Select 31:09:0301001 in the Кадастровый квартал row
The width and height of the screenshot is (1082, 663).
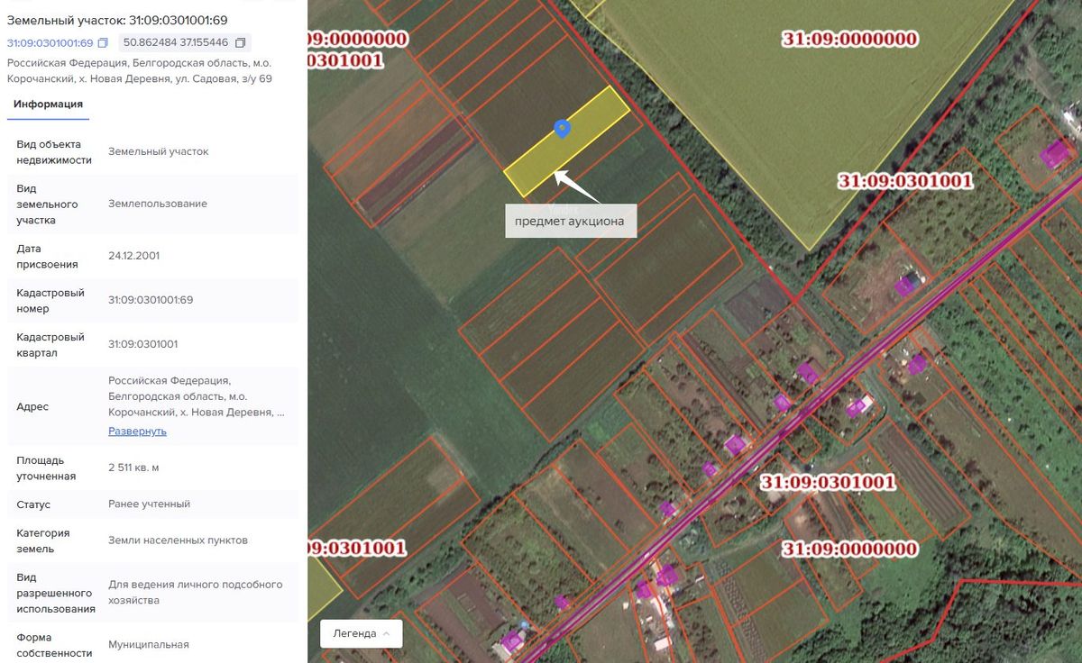point(142,344)
